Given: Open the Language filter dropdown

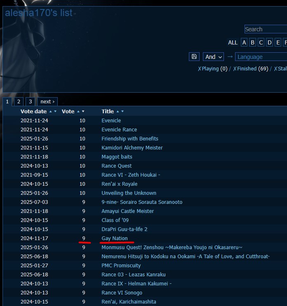Looking at the screenshot, I should click(x=261, y=57).
